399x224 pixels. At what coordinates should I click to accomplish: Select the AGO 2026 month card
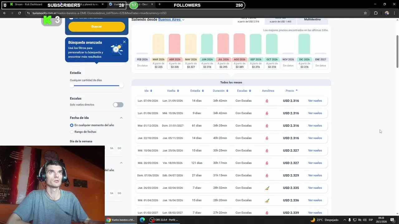[239, 63]
